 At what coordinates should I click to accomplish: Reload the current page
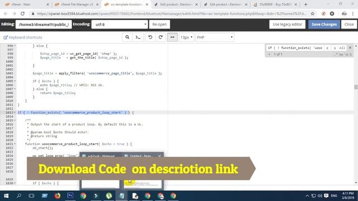coord(22,13)
